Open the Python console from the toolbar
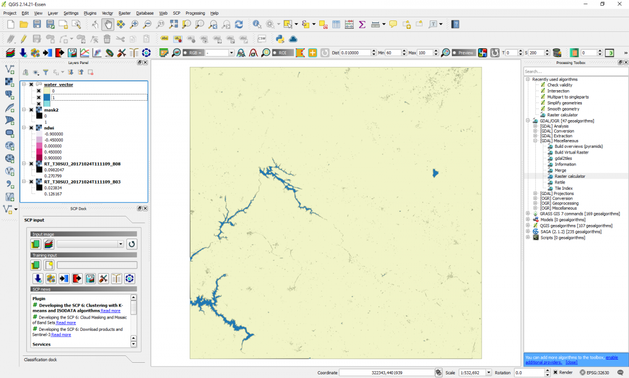 [280, 38]
